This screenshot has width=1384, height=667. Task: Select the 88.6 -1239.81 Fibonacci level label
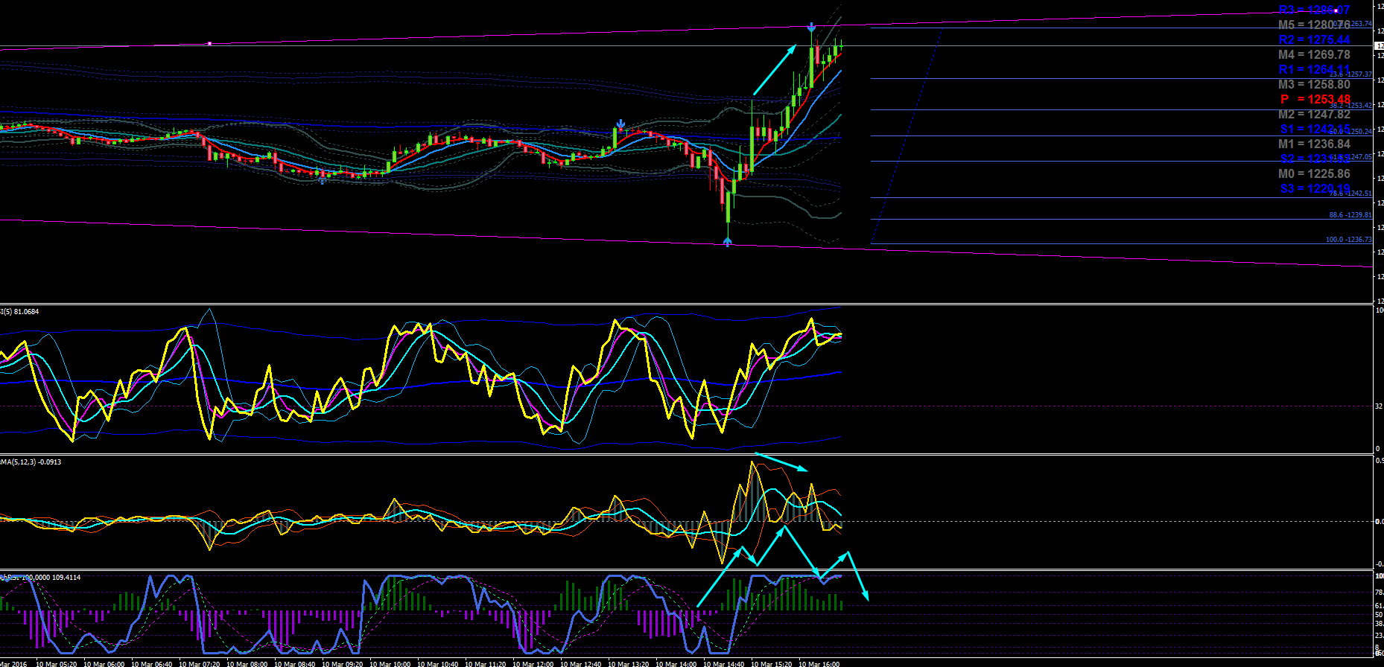tap(1350, 215)
